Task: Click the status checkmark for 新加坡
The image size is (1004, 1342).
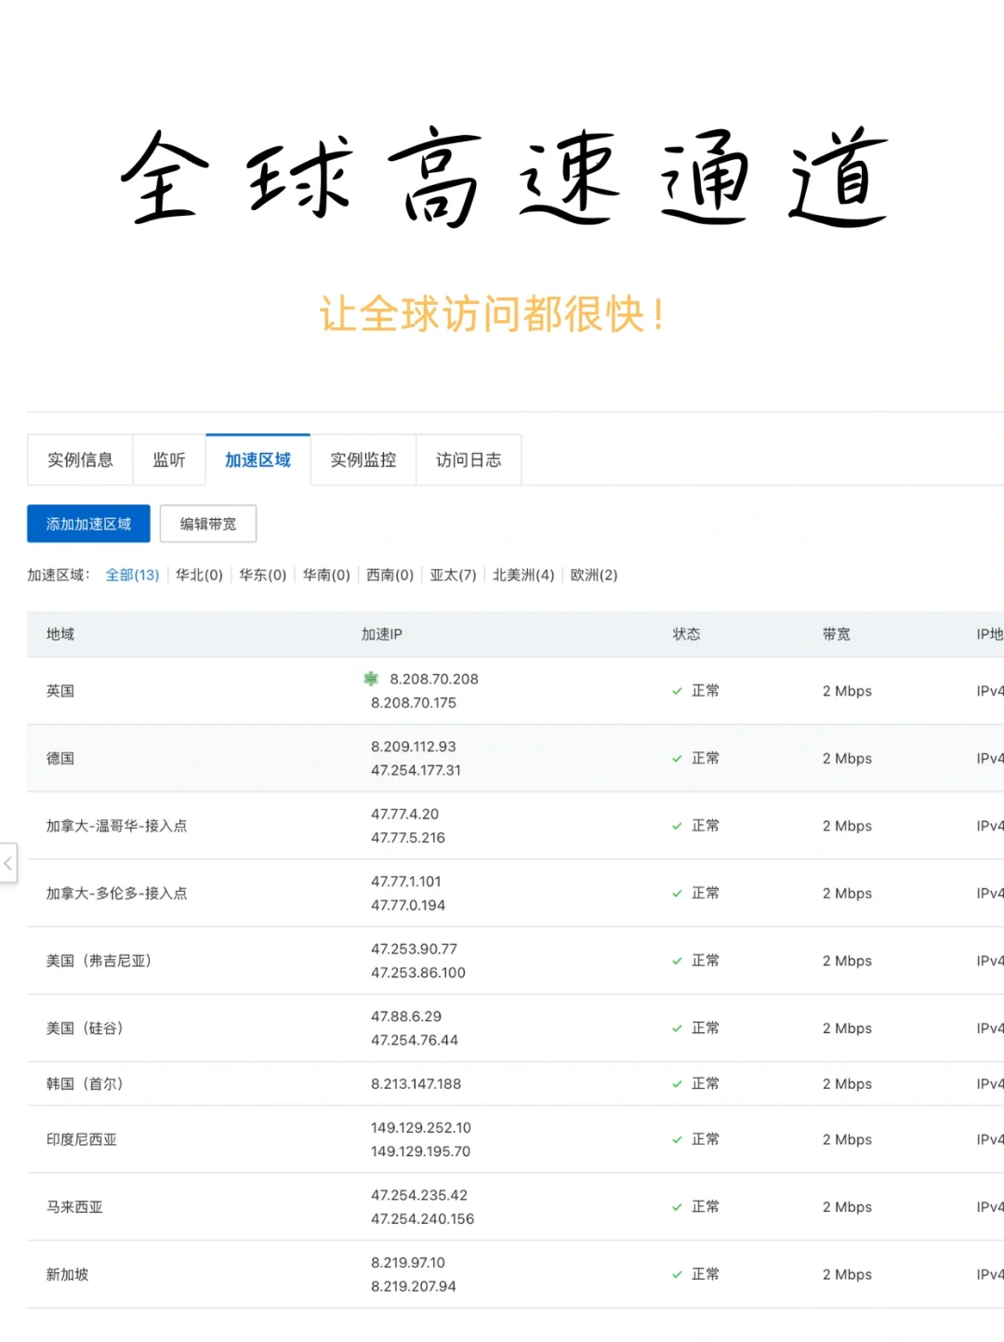Action: coord(678,1274)
